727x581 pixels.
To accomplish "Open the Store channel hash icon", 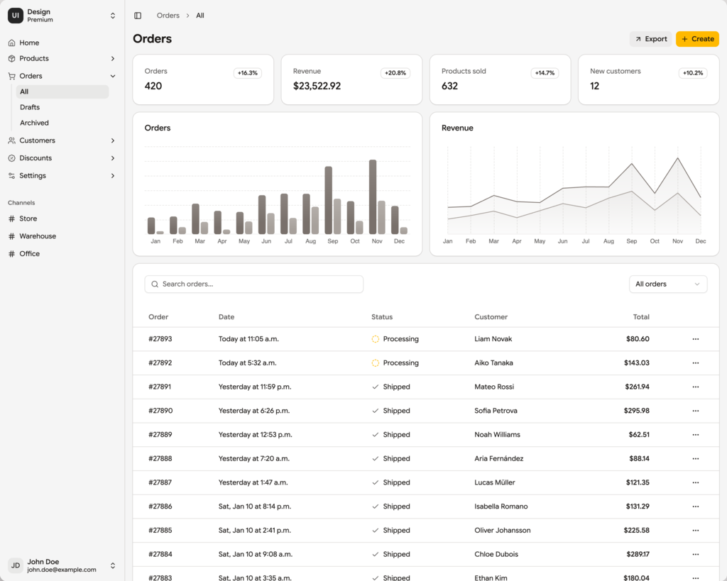I will [x=11, y=219].
